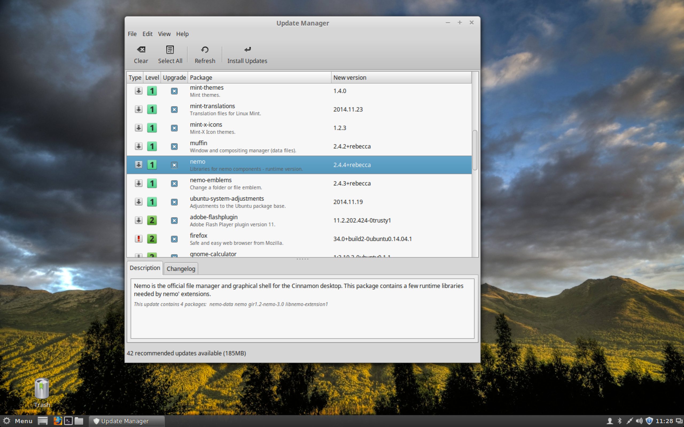Click the red warning icon on firefox row
The width and height of the screenshot is (684, 427).
coord(138,239)
